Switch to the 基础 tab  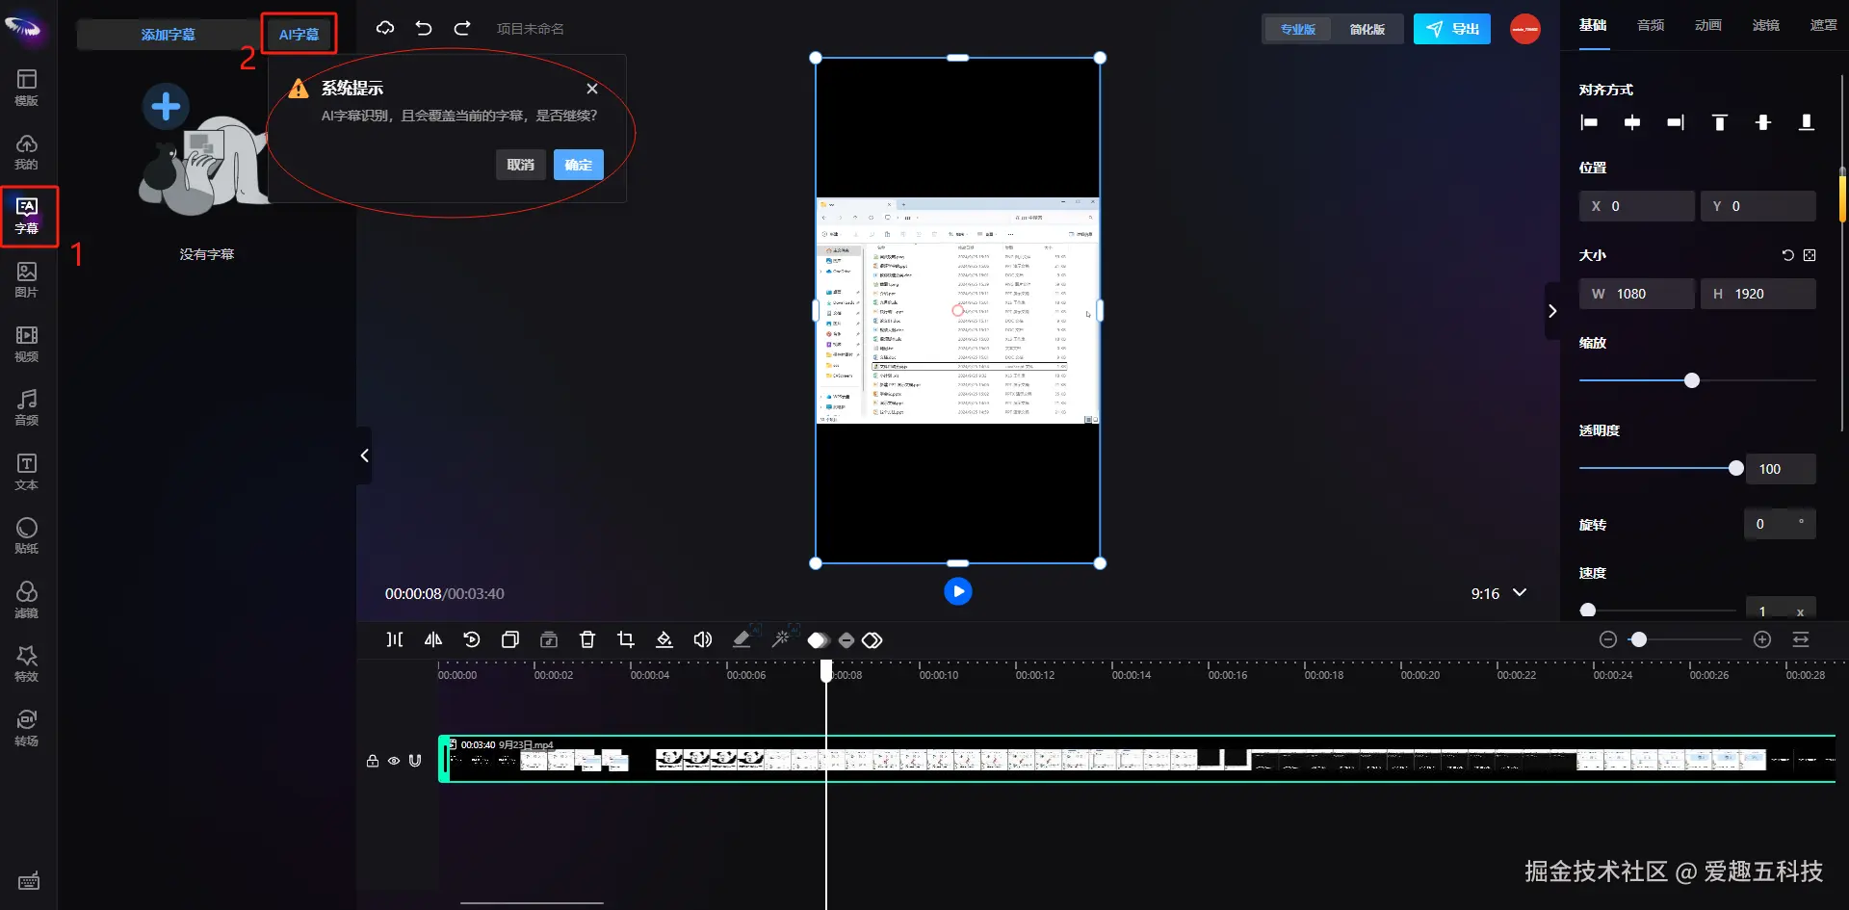tap(1593, 25)
